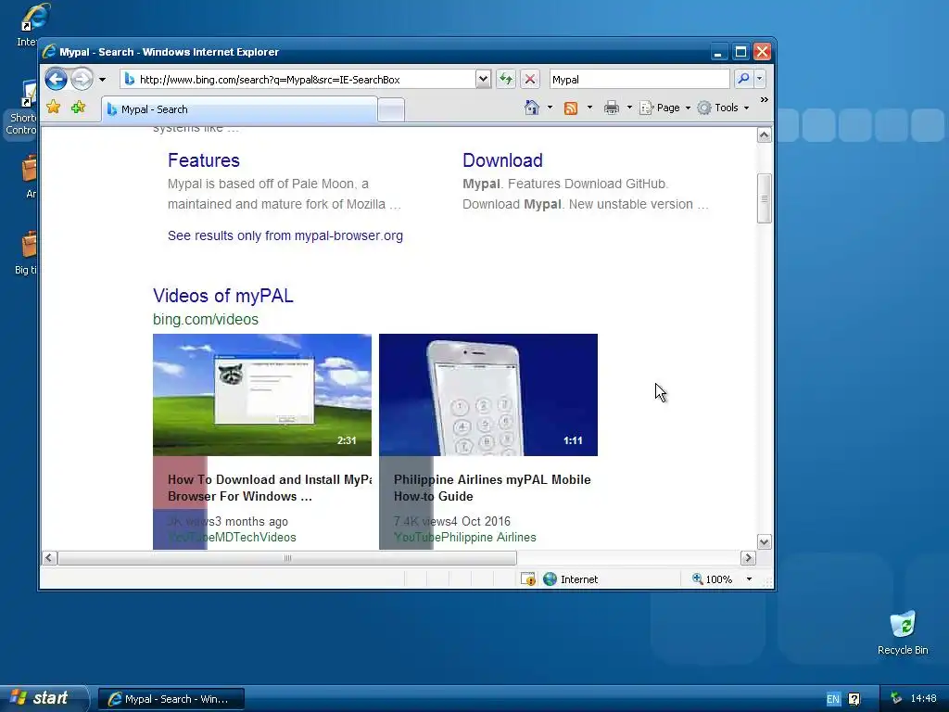Expand the Print options dropdown arrow
The height and width of the screenshot is (712, 949).
click(x=629, y=108)
